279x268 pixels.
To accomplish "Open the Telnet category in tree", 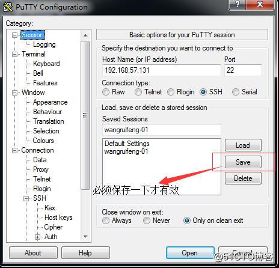I will (42, 179).
